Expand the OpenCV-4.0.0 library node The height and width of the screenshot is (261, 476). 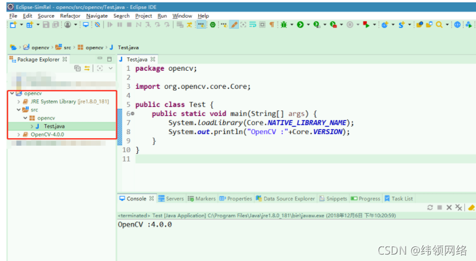click(19, 135)
